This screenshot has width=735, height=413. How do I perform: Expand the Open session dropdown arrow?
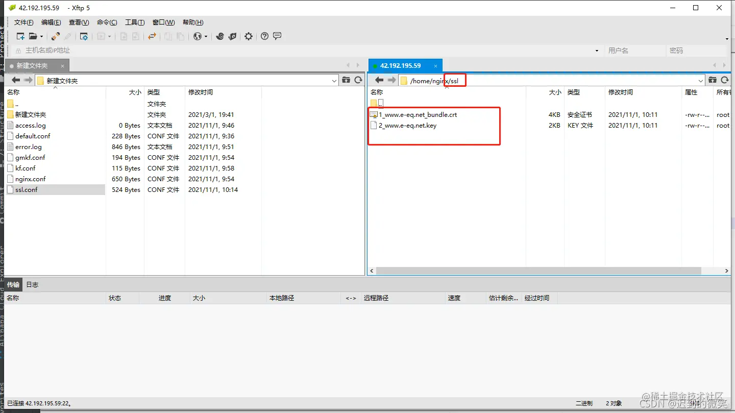coord(41,37)
